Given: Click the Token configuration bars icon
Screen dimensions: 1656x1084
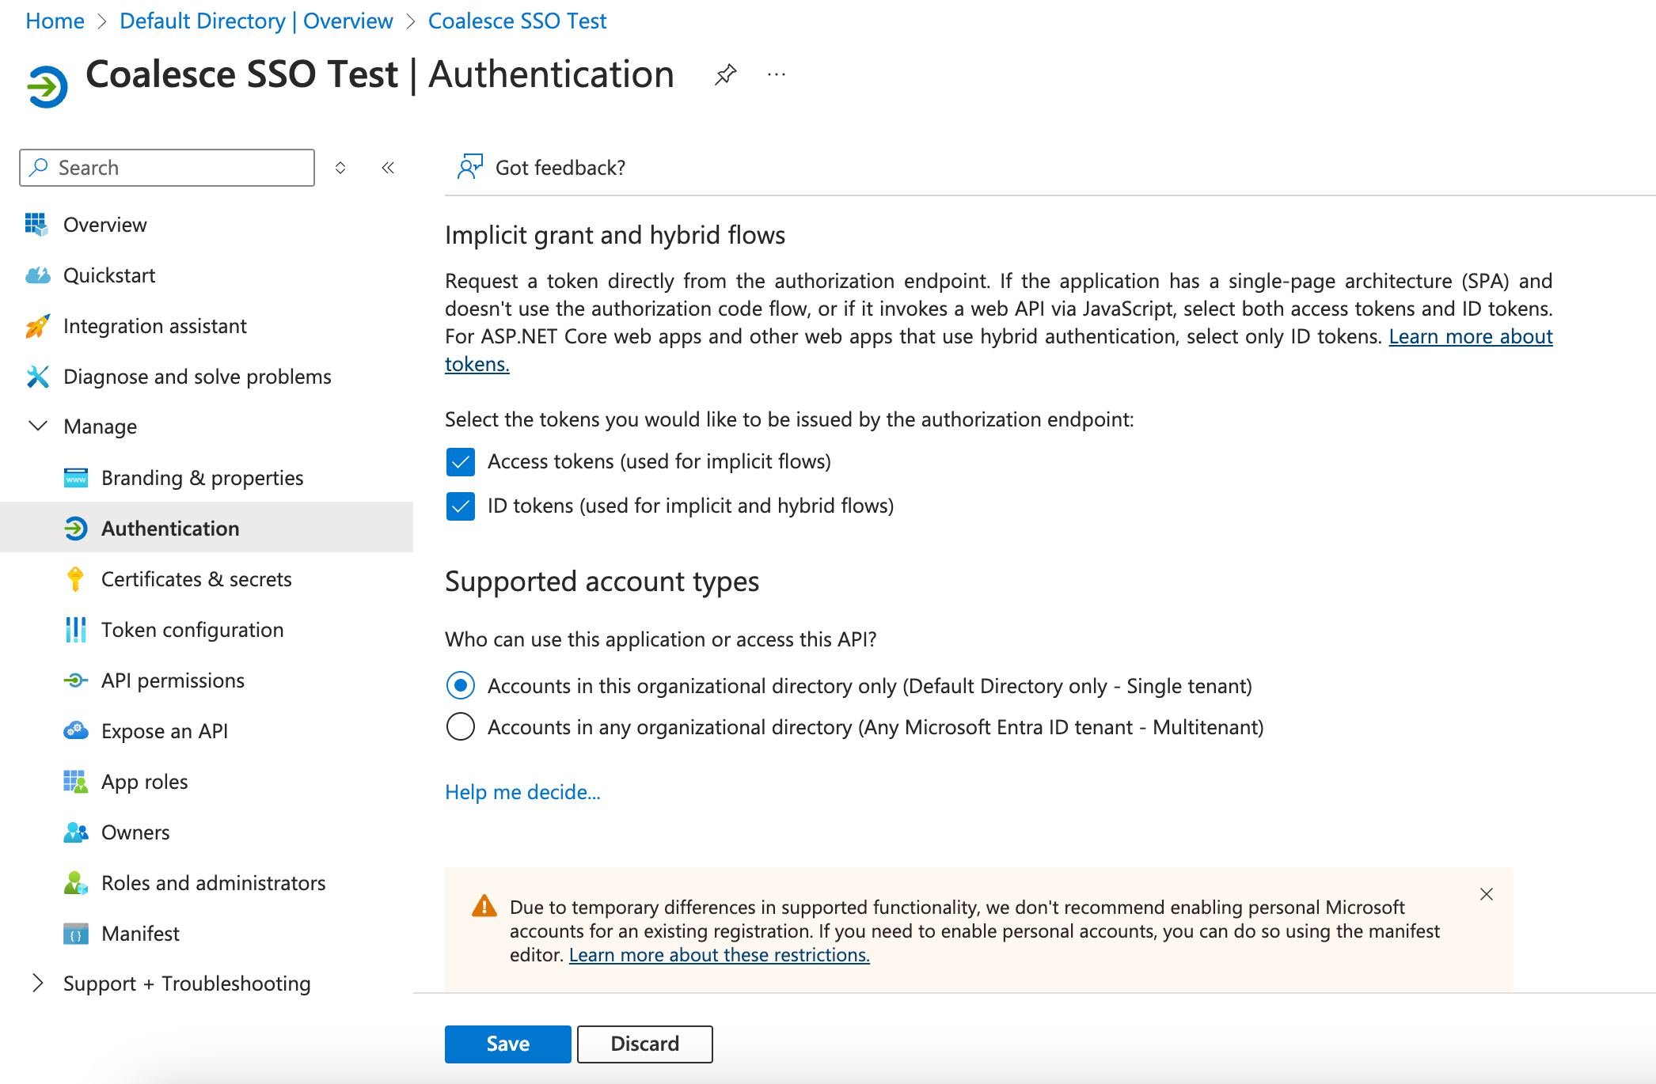Looking at the screenshot, I should (x=76, y=630).
